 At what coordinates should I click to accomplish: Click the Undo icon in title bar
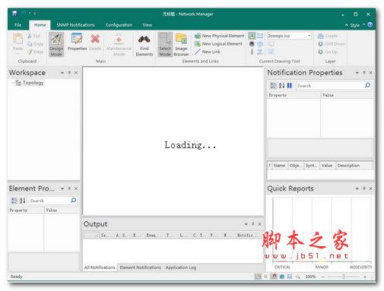[x=24, y=13]
